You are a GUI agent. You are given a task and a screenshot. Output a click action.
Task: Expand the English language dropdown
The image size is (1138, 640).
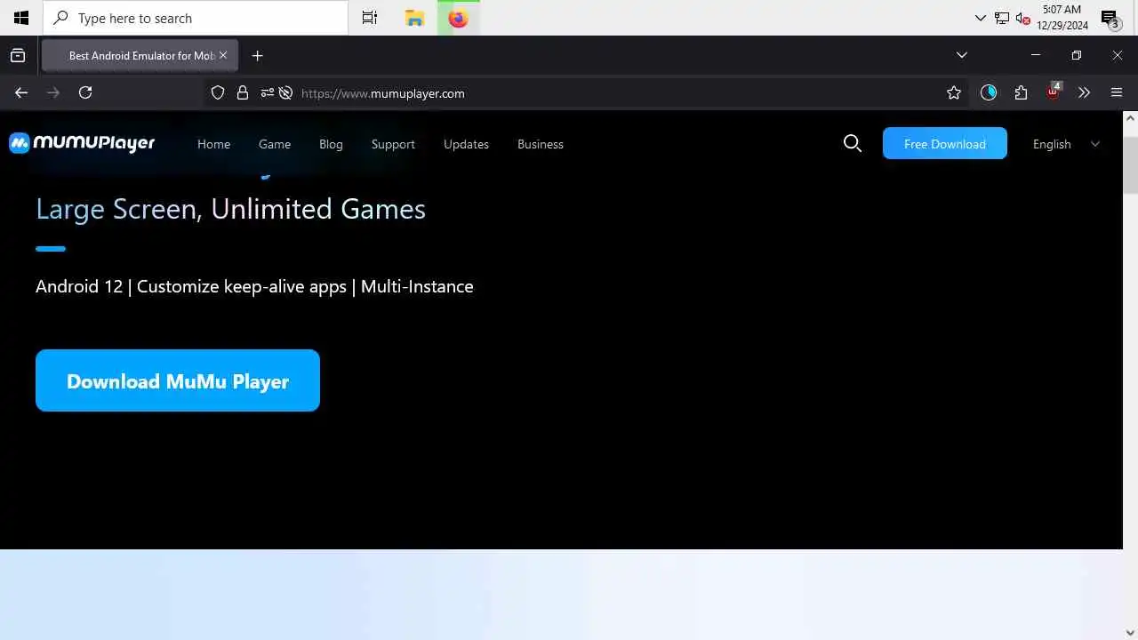pyautogui.click(x=1066, y=144)
